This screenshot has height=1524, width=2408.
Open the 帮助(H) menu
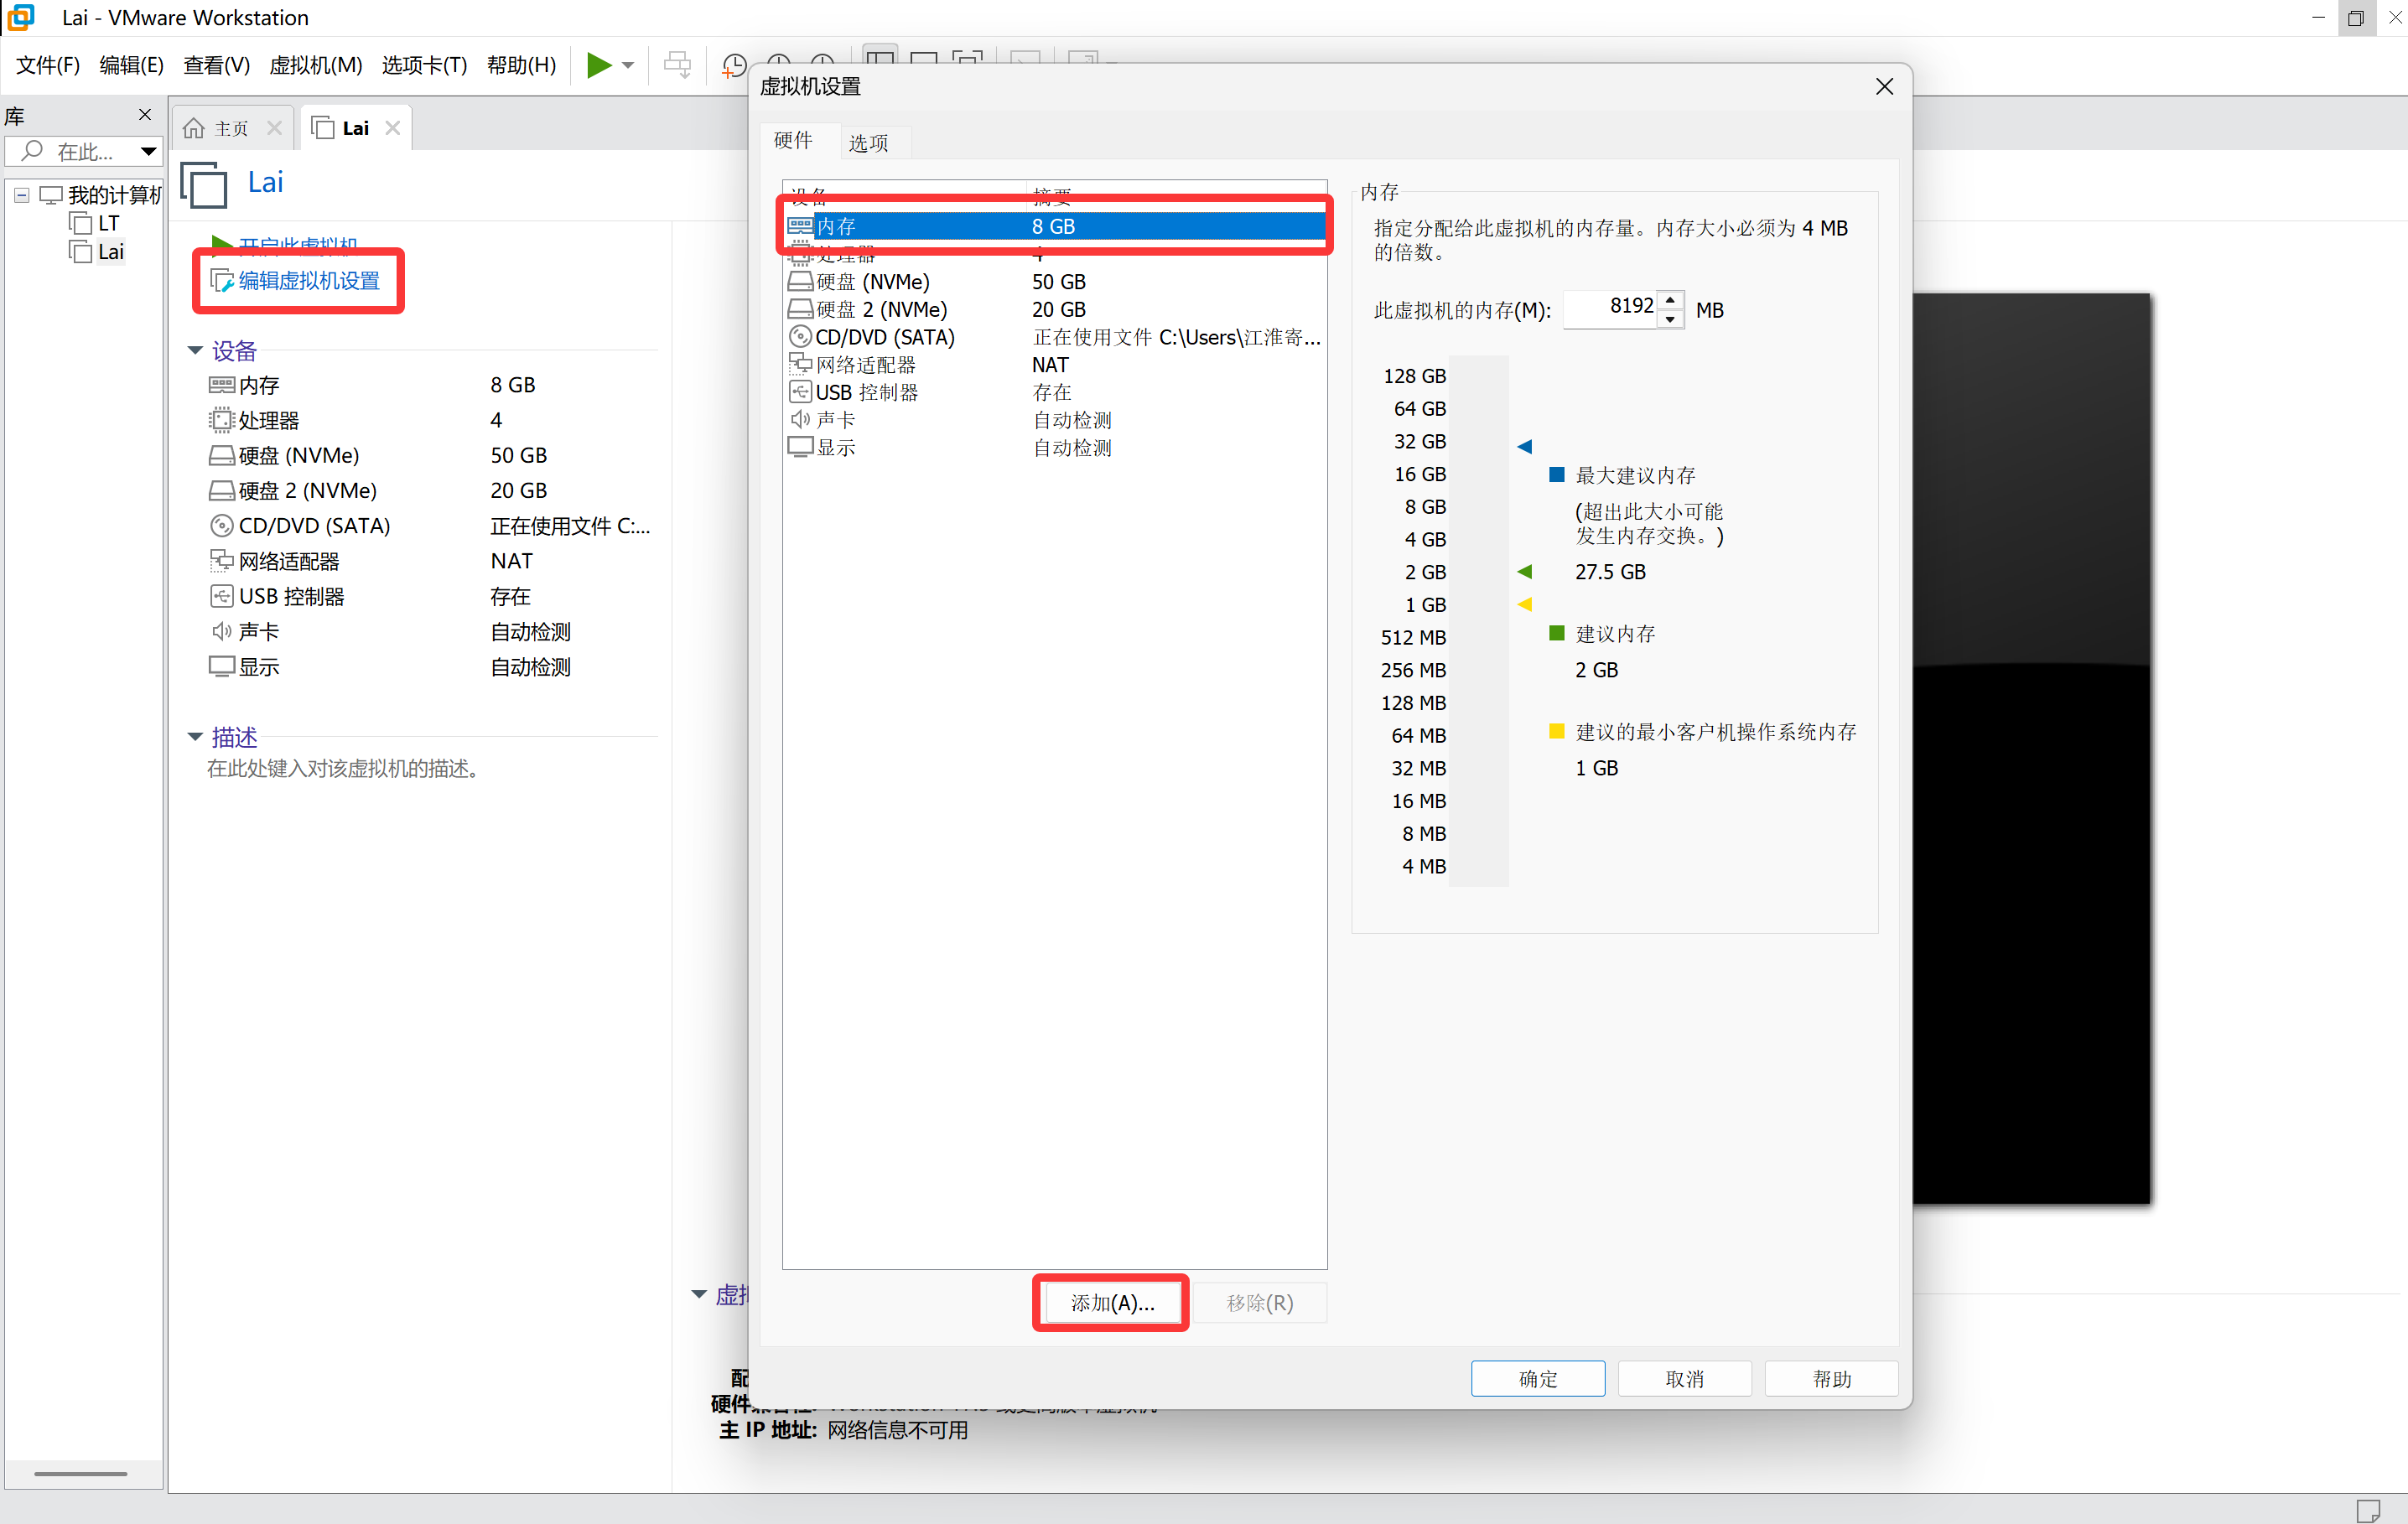tap(521, 66)
